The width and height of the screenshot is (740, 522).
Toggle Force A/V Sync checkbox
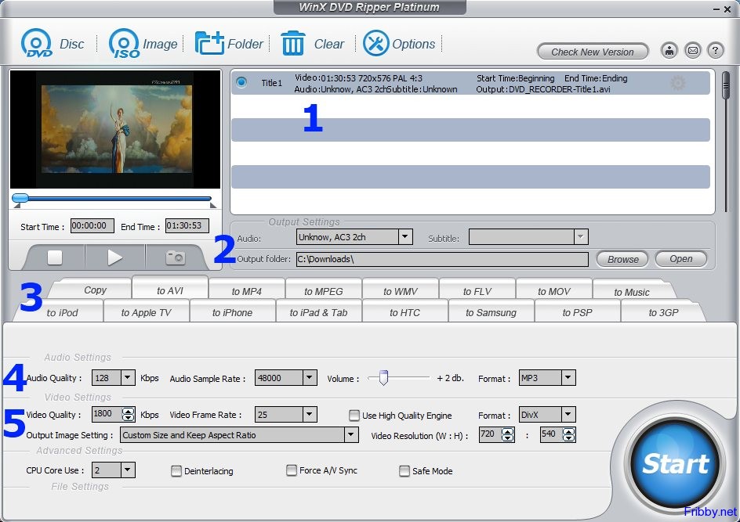292,470
